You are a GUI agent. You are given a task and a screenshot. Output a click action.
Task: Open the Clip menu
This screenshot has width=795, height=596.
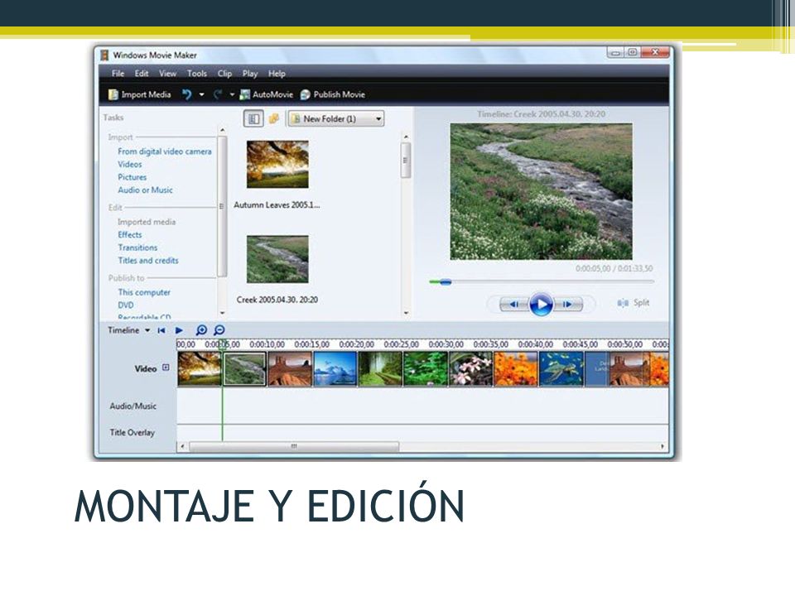(x=224, y=74)
